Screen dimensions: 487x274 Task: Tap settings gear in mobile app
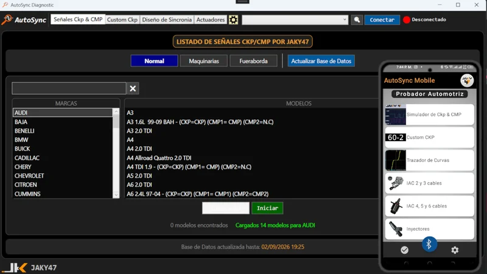pos(455,250)
